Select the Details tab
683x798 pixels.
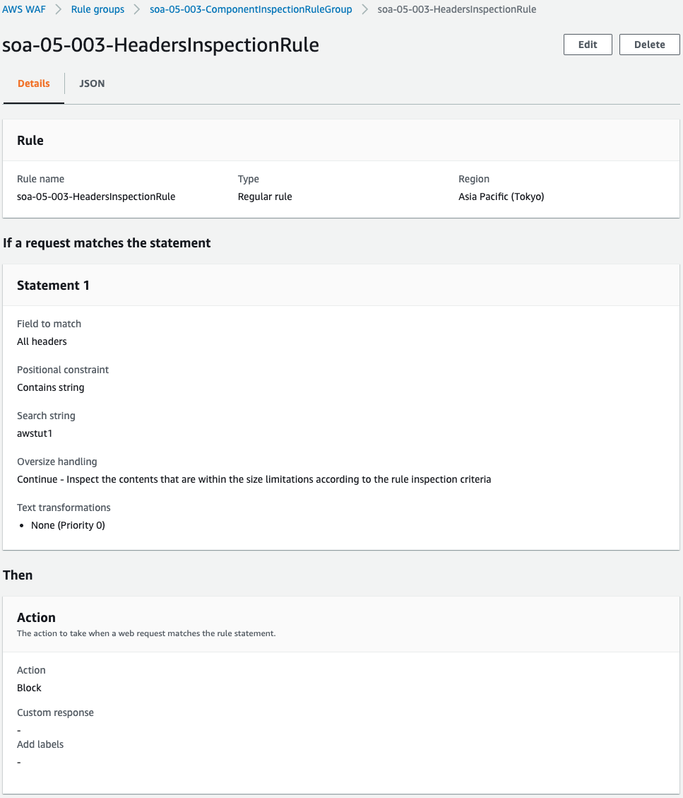point(33,83)
